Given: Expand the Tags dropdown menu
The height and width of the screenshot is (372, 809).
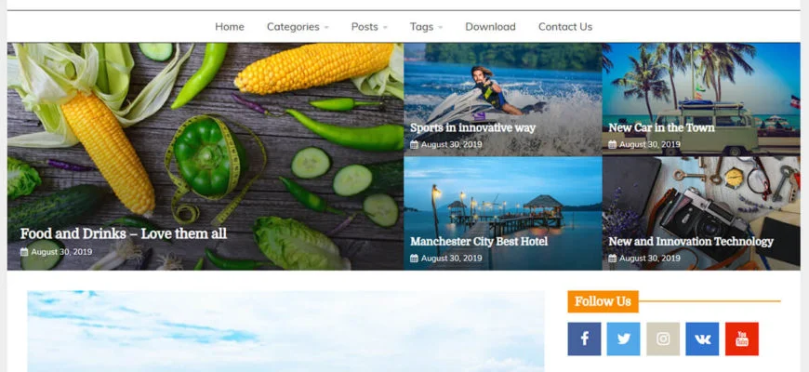Looking at the screenshot, I should [x=426, y=27].
